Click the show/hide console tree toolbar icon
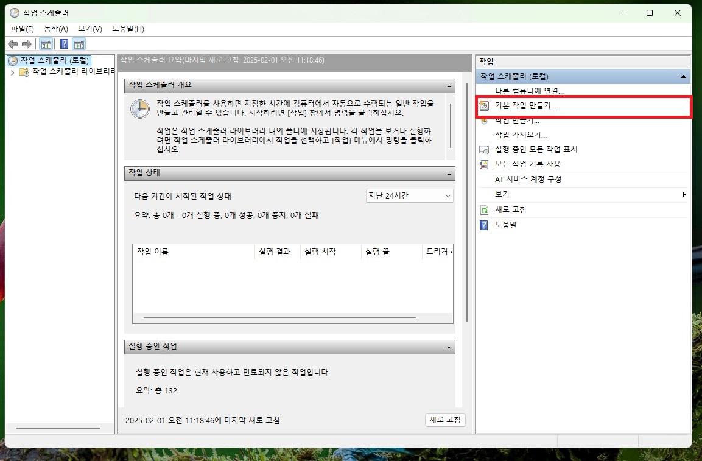The width and height of the screenshot is (702, 461). [46, 43]
